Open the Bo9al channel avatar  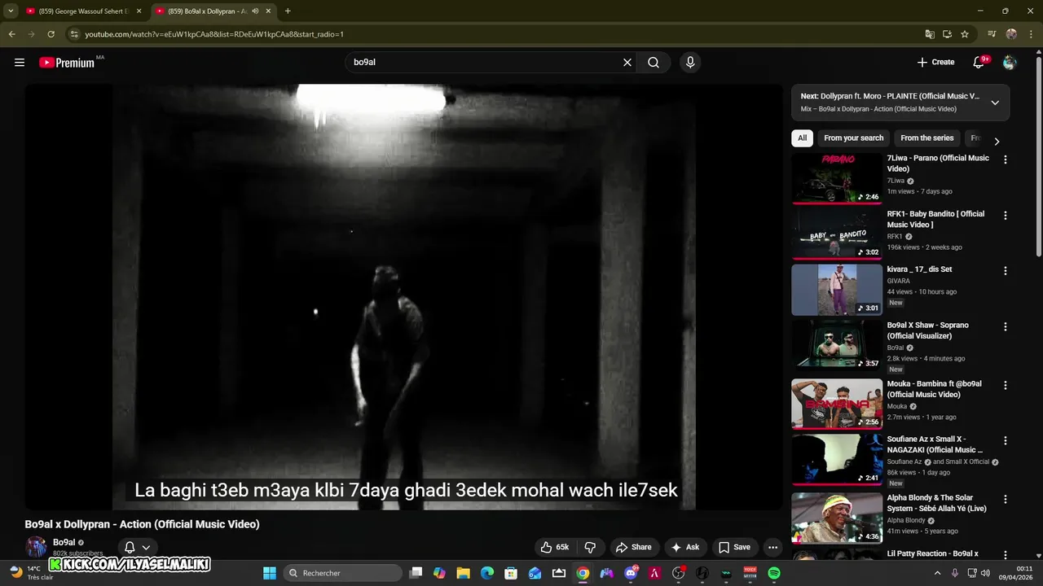pos(36,547)
